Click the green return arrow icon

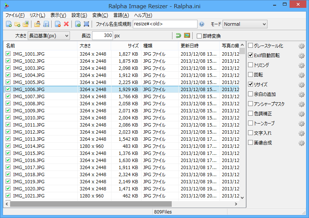point(178,35)
